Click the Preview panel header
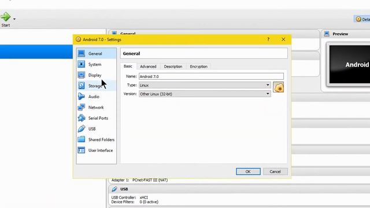 (346, 34)
